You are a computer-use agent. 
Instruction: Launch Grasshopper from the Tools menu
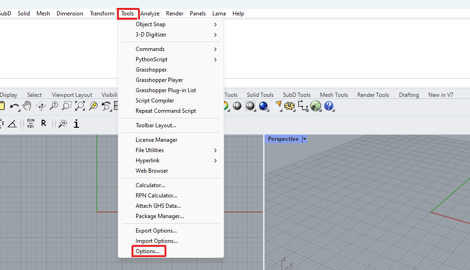click(x=151, y=70)
